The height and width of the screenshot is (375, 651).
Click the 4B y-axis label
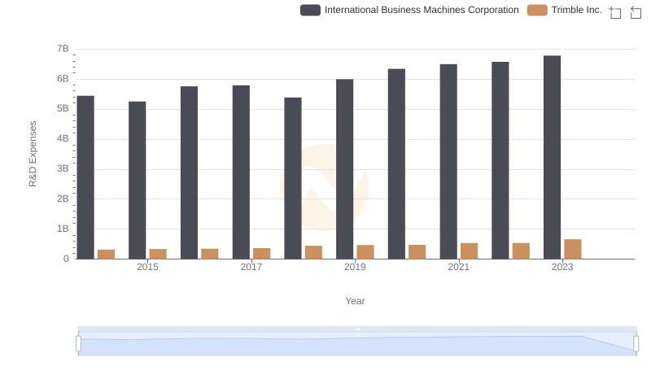coord(63,138)
